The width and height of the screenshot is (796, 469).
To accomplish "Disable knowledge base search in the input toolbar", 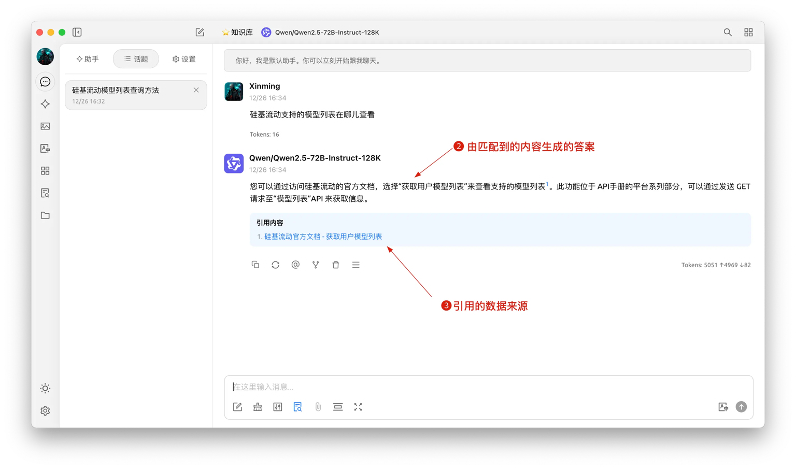I will click(298, 407).
